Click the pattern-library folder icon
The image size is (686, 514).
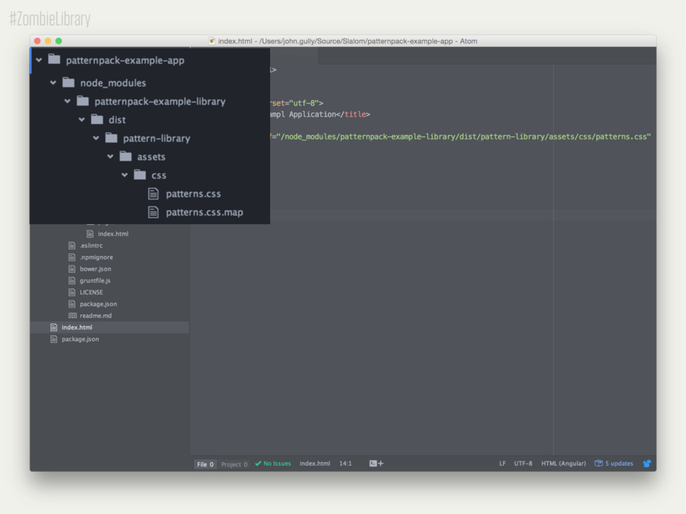point(112,138)
